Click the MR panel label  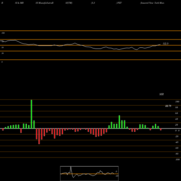click(161, 94)
